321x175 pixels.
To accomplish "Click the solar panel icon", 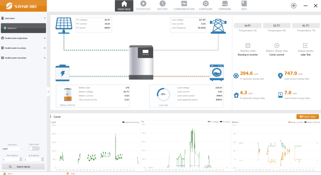I will pos(64,25).
